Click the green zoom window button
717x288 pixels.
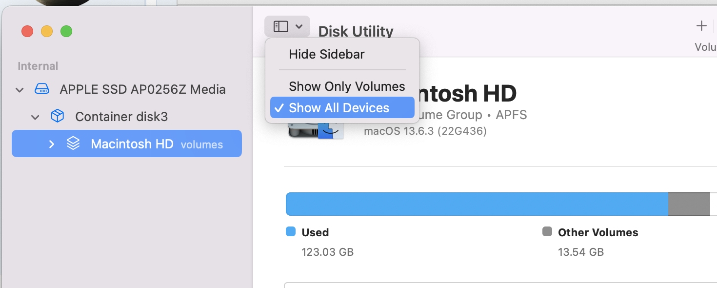click(x=66, y=32)
